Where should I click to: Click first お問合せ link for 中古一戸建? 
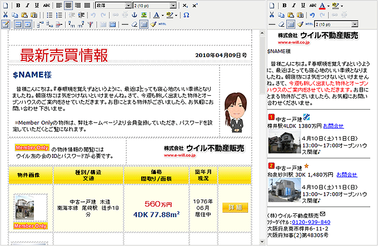[332, 126]
